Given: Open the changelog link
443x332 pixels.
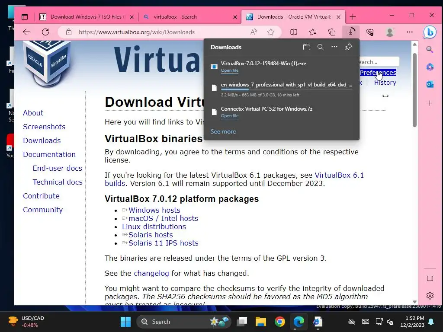Looking at the screenshot, I should click(x=151, y=273).
